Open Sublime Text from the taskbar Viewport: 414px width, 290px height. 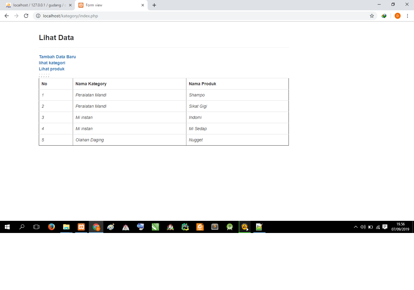tap(215, 227)
